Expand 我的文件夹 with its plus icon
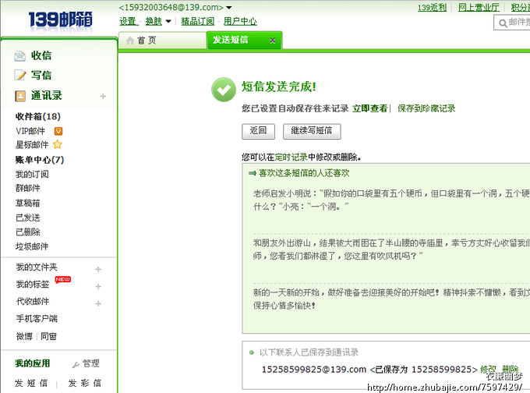This screenshot has height=393, width=530. coord(98,269)
